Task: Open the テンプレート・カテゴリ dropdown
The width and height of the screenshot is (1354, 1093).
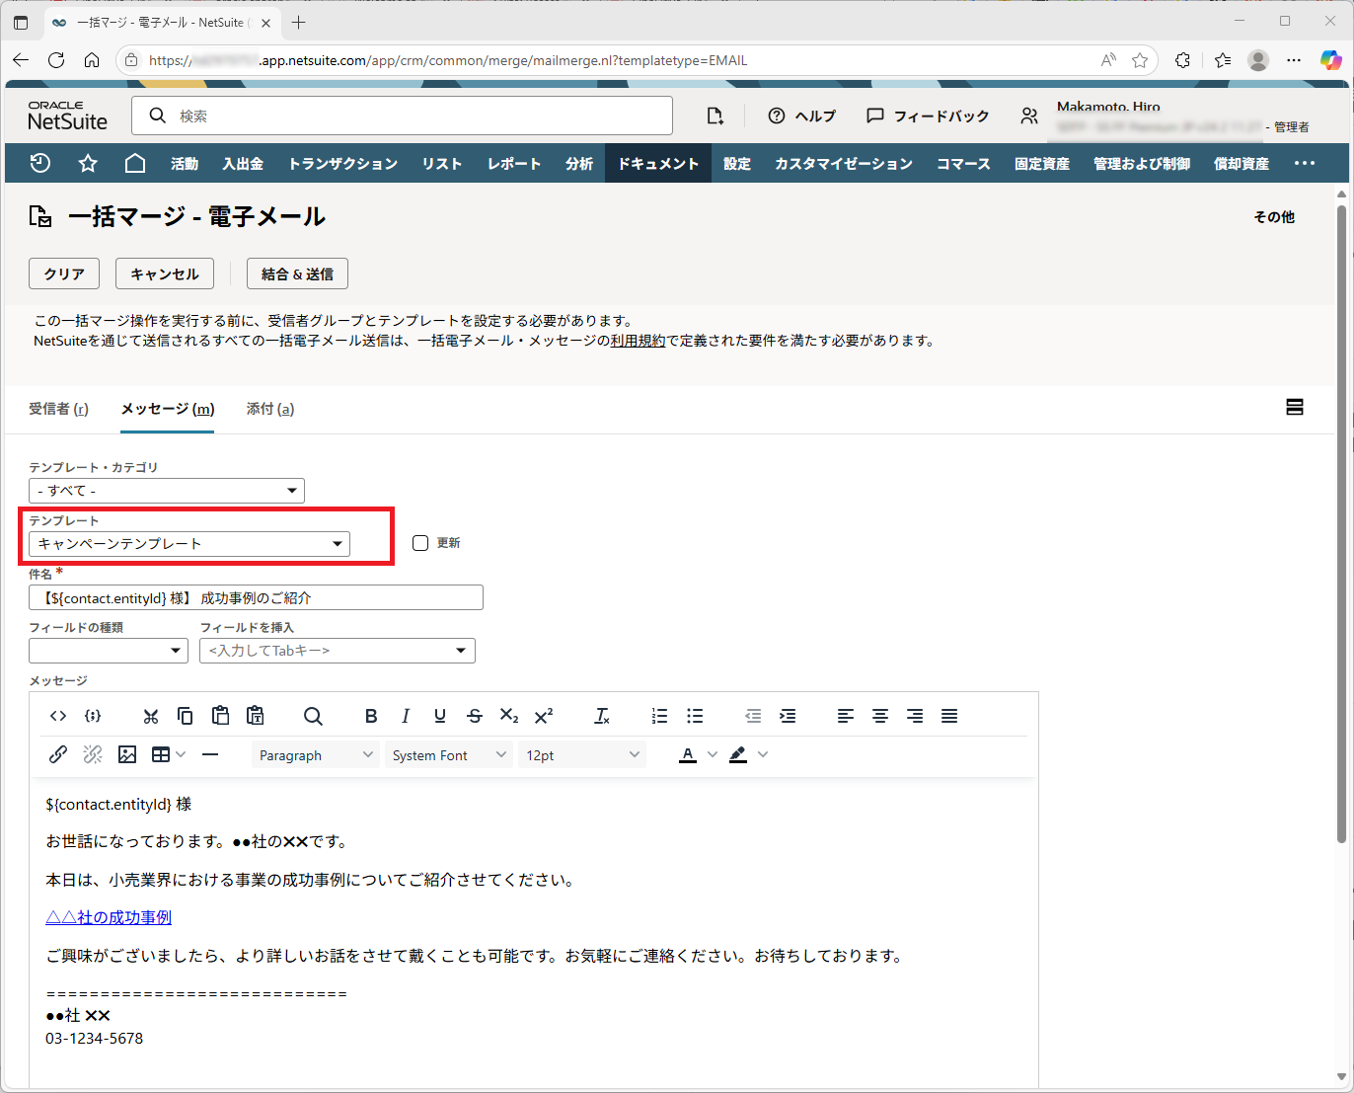Action: (167, 491)
